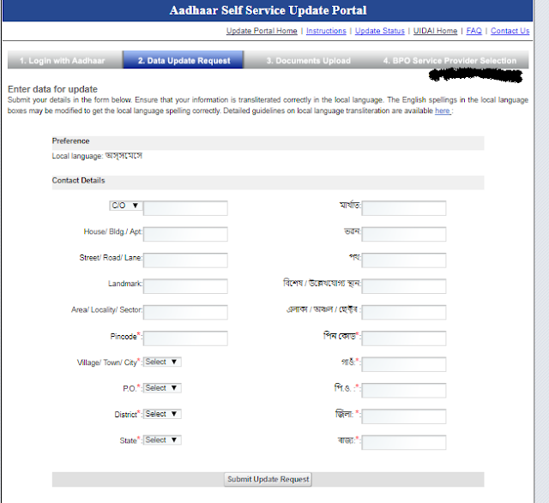Image resolution: width=549 pixels, height=503 pixels.
Task: Select the Data Update Request tab
Action: [184, 60]
